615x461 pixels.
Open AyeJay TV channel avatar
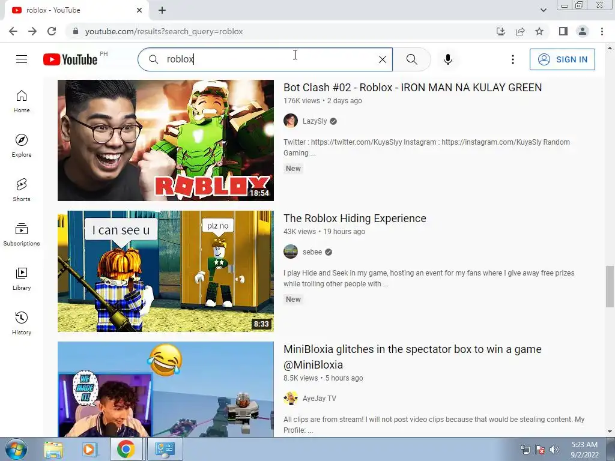point(291,399)
